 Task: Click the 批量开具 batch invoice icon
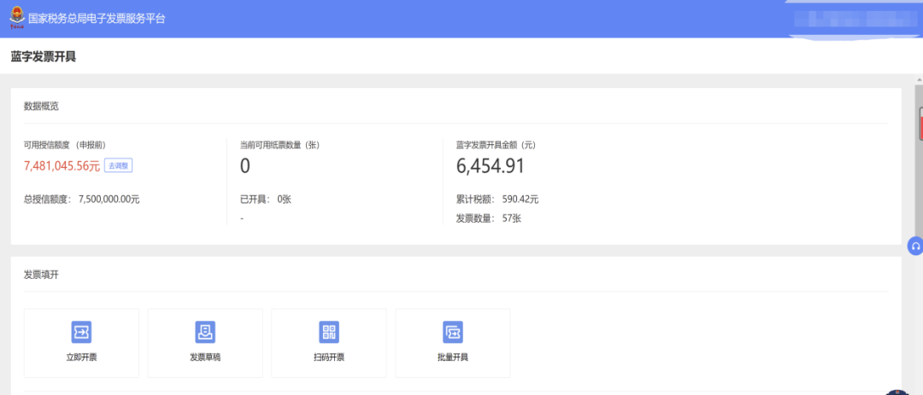453,332
